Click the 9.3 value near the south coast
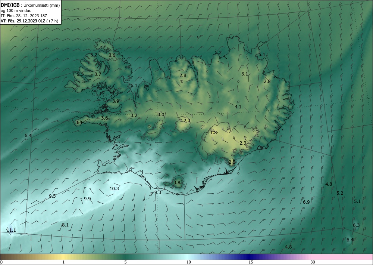Image resolution: width=373 pixels, height=265 pixels. tap(158, 192)
